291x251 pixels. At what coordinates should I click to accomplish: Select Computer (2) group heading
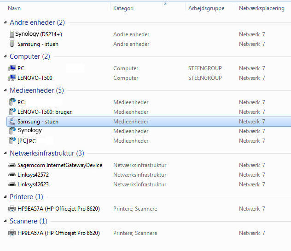[30, 56]
